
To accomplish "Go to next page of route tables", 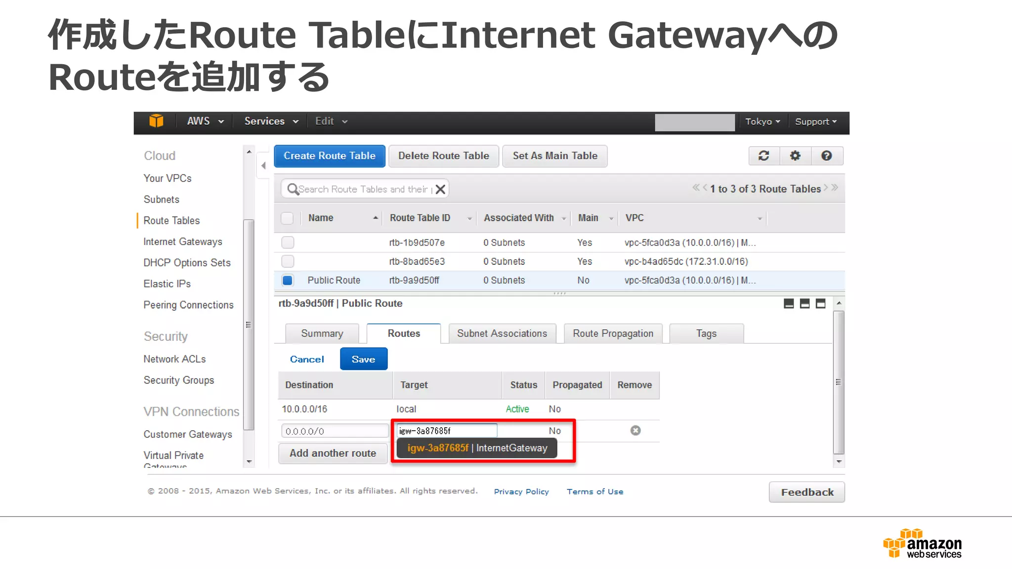I will (826, 188).
